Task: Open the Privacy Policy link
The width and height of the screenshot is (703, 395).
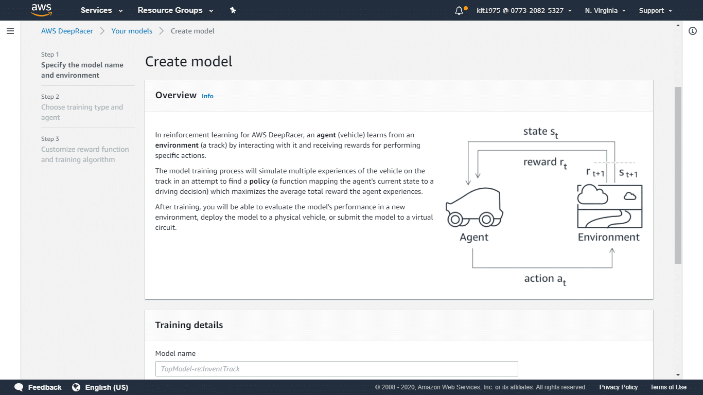Action: (x=618, y=387)
